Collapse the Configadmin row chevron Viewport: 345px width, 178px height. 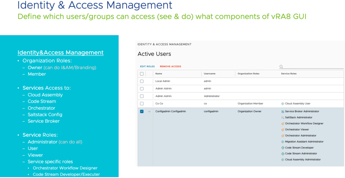click(149, 112)
